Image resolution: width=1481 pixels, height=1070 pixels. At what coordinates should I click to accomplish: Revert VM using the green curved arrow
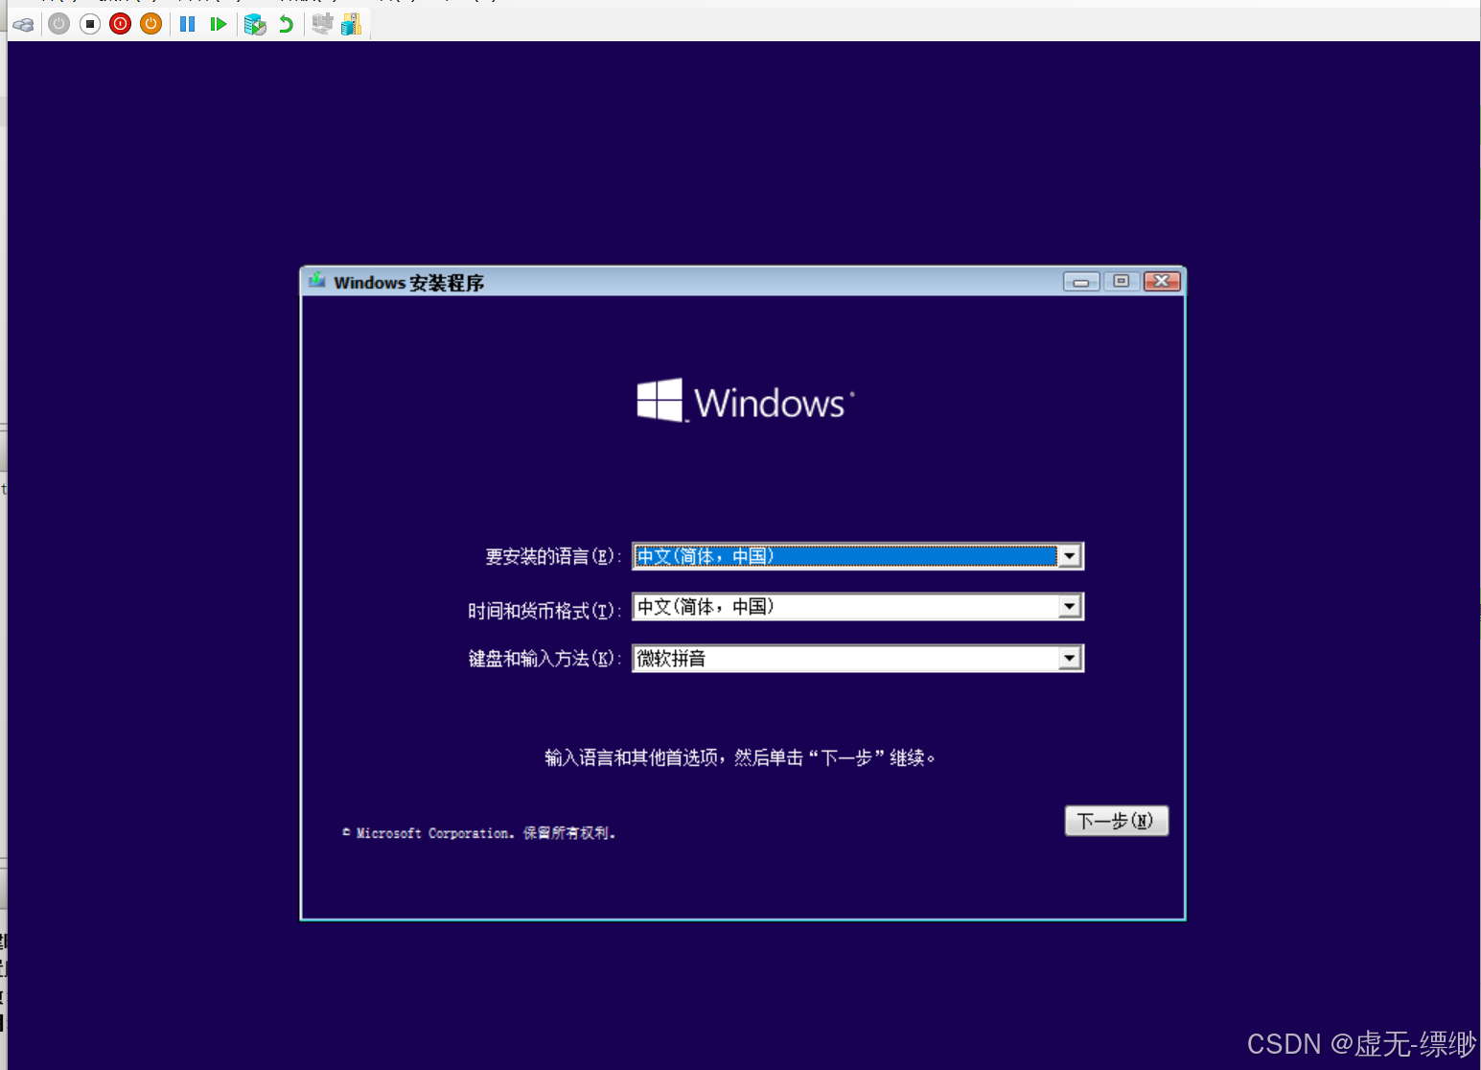click(x=286, y=24)
